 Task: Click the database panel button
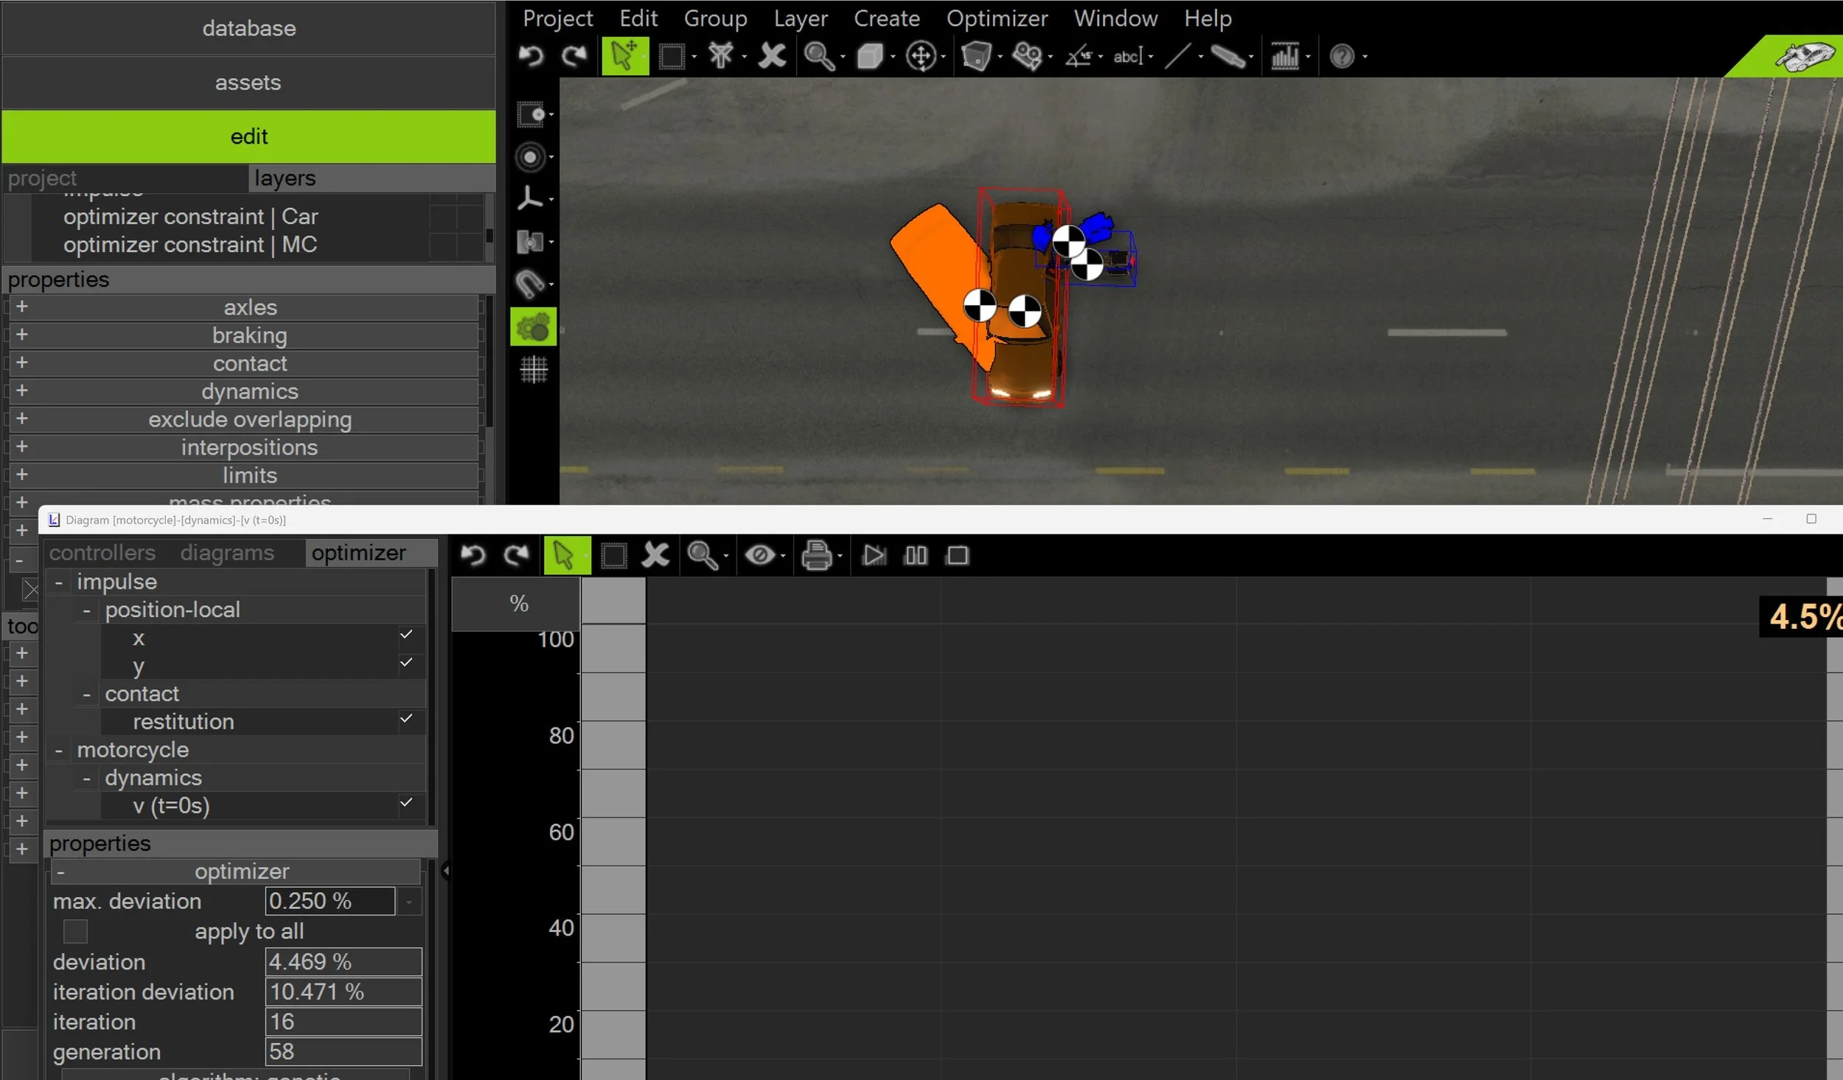[x=248, y=29]
